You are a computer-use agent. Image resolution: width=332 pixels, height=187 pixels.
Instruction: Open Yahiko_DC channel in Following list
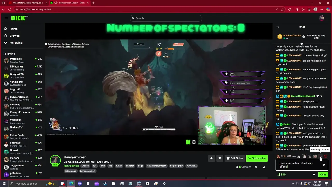pos(23,83)
